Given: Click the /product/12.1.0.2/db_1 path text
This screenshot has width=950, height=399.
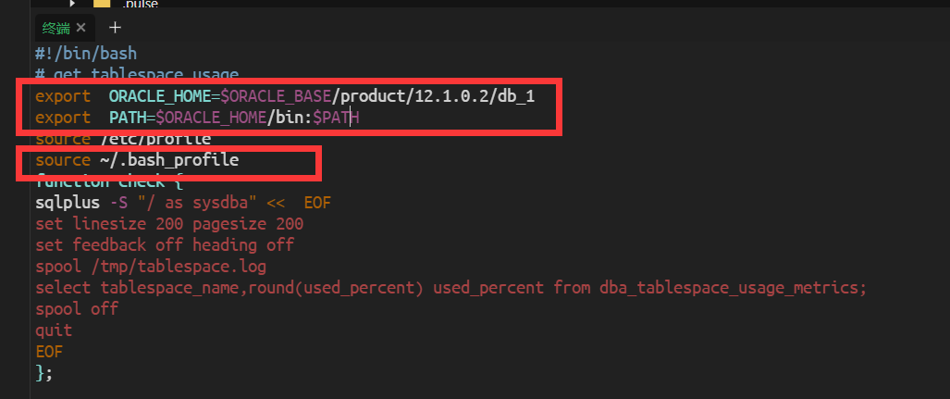Looking at the screenshot, I should click(x=433, y=95).
